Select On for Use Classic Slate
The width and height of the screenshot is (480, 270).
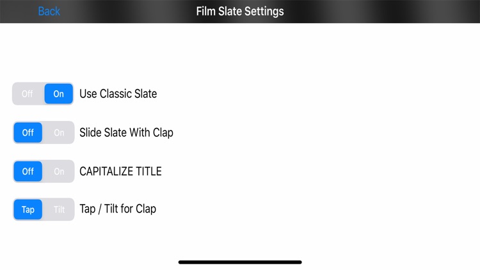point(59,94)
